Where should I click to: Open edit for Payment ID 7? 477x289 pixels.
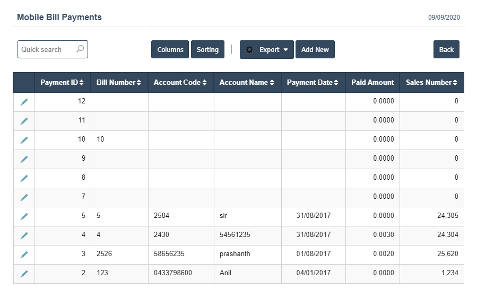24,197
